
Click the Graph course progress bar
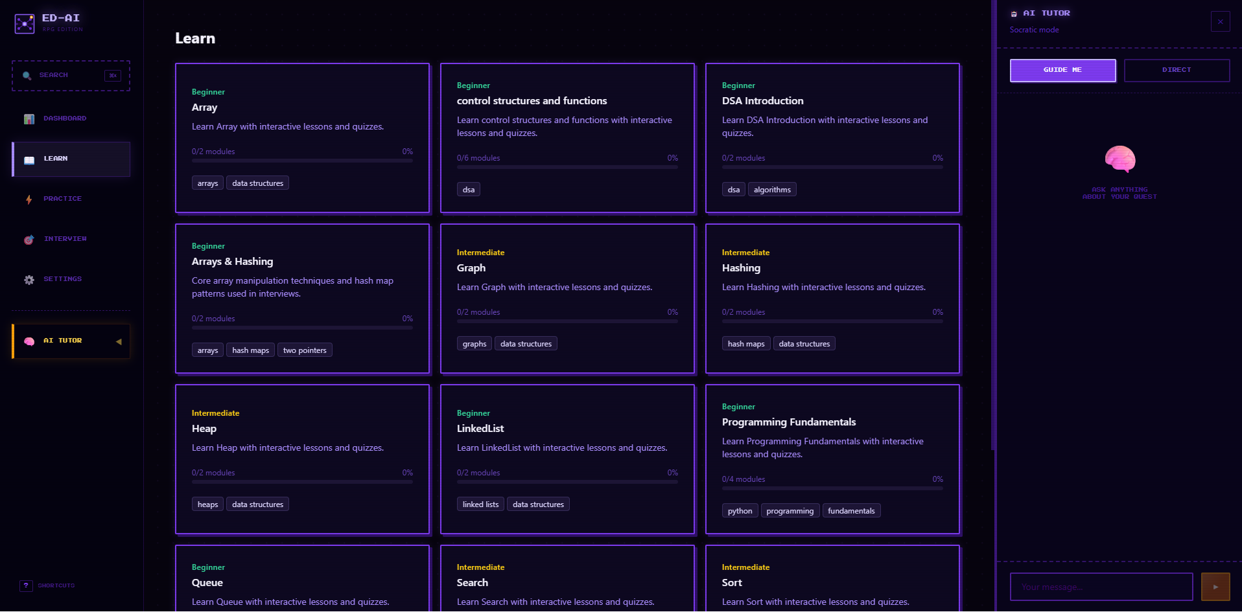click(x=567, y=321)
